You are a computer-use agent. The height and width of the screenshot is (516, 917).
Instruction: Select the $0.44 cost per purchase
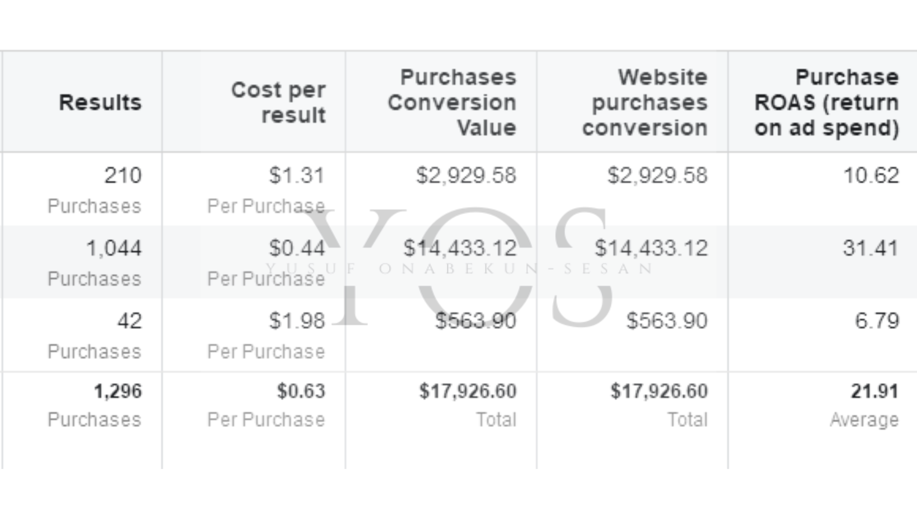tap(297, 248)
